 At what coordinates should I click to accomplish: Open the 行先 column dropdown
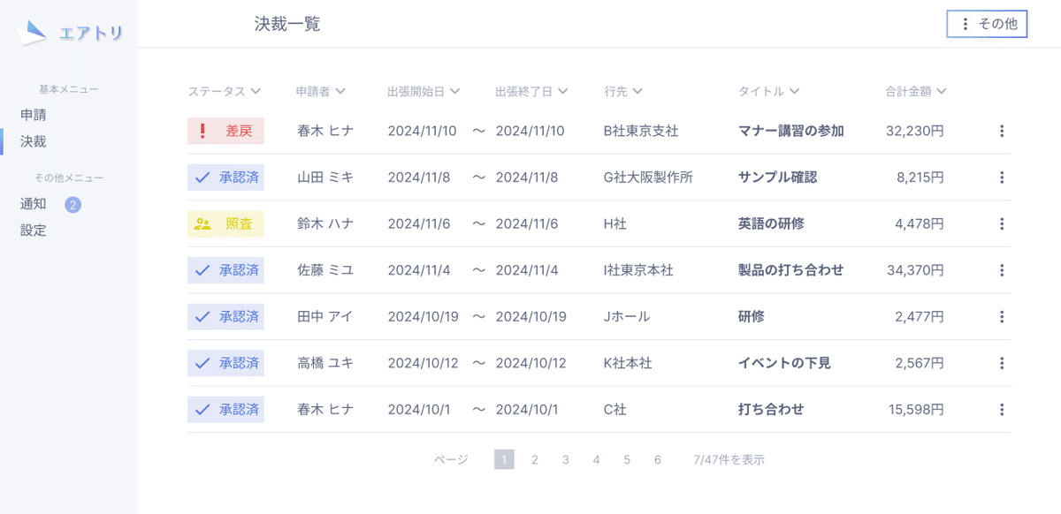[623, 91]
